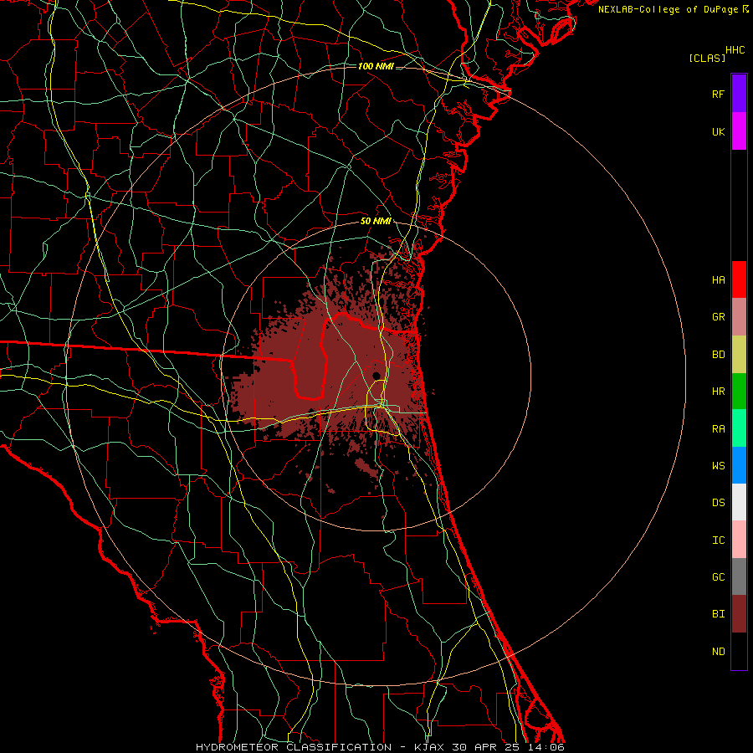Click the BI dark red legend swatch
The image size is (753, 753).
click(739, 614)
